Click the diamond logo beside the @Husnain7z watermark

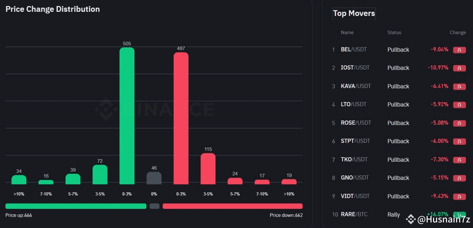pyautogui.click(x=410, y=220)
